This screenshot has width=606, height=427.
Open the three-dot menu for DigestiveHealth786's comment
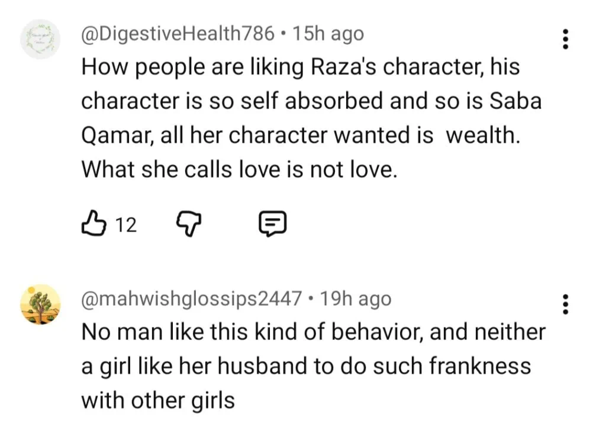(x=566, y=39)
